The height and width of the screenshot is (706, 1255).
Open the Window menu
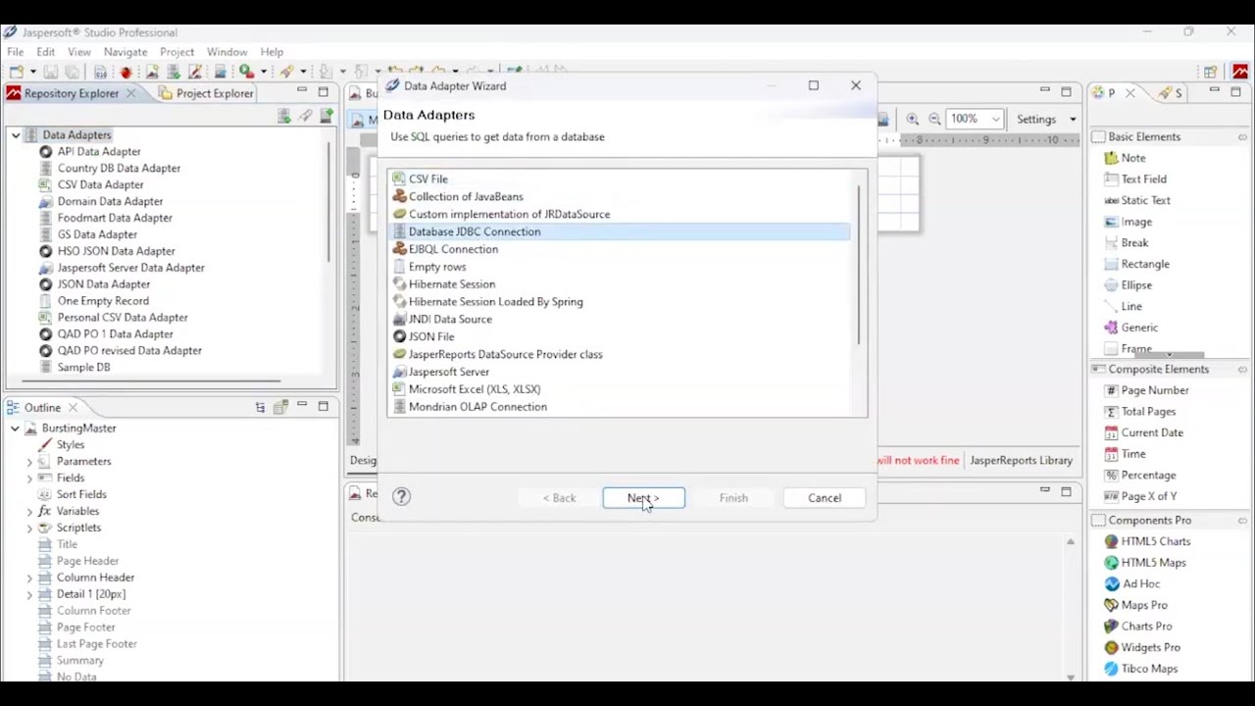226,52
